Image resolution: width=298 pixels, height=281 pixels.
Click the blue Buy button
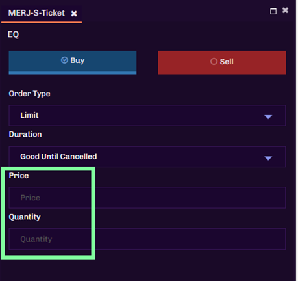[73, 62]
